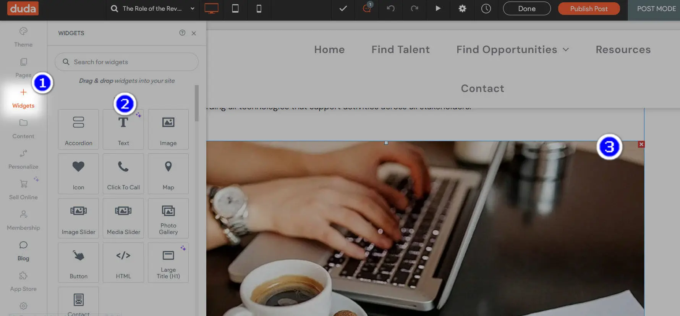Open site settings gear in top bar
Viewport: 680px width, 316px height.
click(x=462, y=8)
